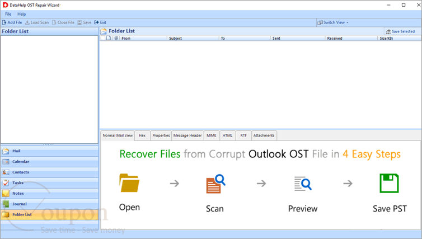The height and width of the screenshot is (239, 422).
Task: Select the Contacts icon in navigation
Action: tap(6, 172)
